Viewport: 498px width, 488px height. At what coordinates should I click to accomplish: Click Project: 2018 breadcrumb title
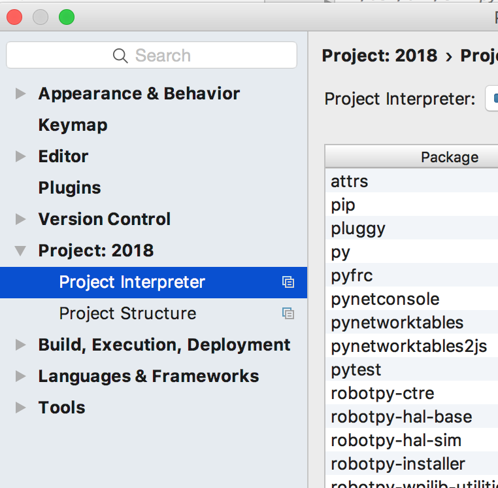click(380, 56)
